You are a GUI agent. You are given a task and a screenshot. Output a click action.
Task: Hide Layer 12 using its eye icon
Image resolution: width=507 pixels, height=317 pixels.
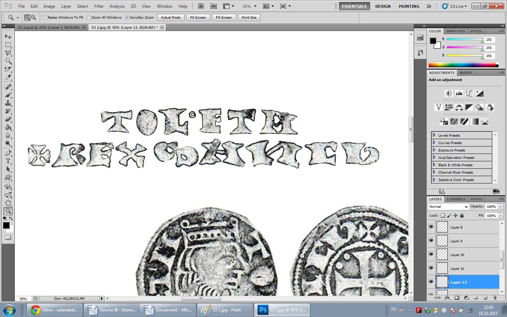click(431, 282)
